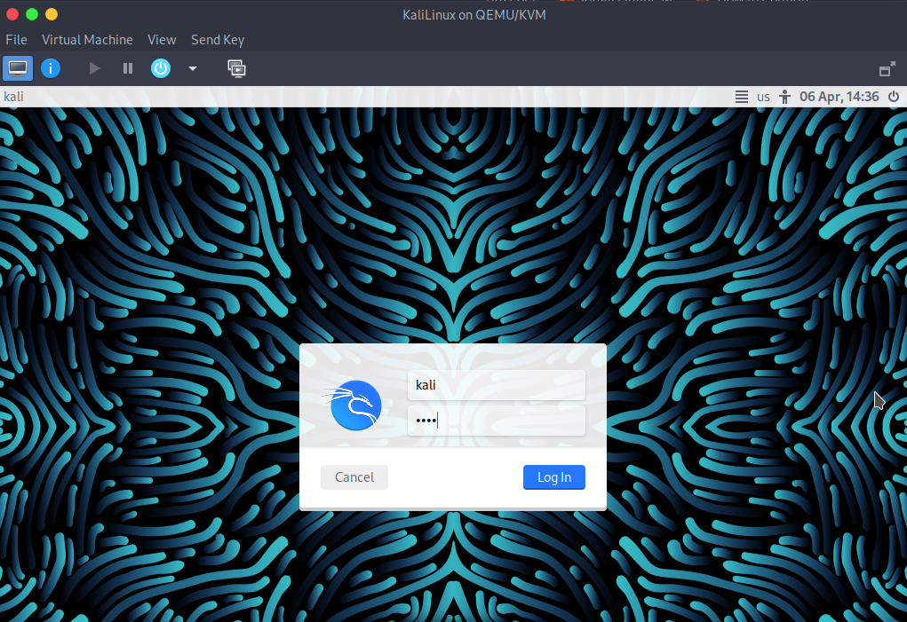
Task: Open the Virtual Machine menu
Action: [x=87, y=40]
